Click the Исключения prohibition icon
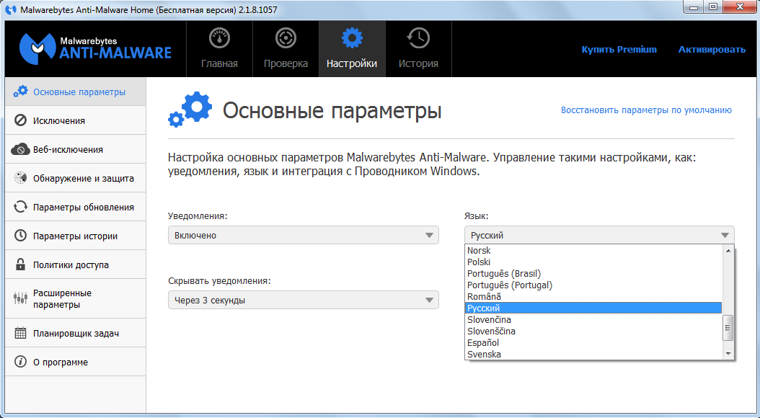The image size is (760, 418). 20,120
